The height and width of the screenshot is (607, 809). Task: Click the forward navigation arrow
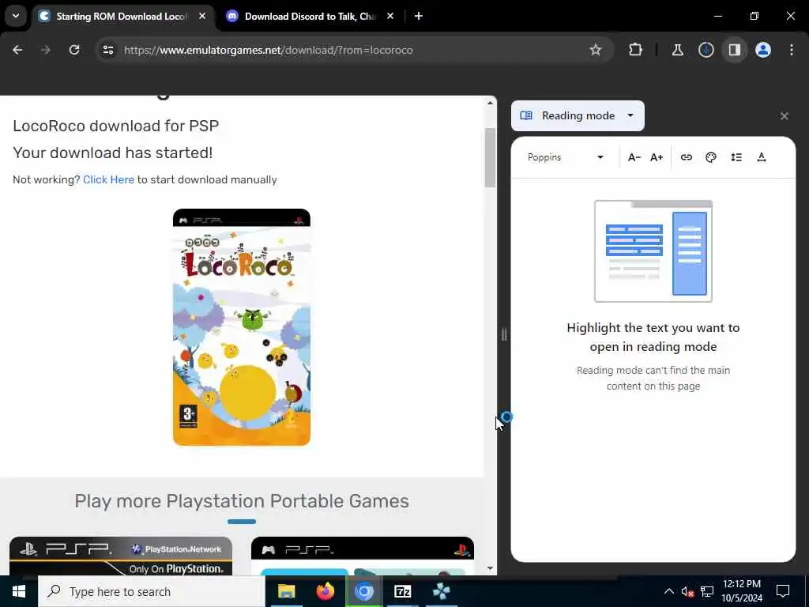coord(45,50)
